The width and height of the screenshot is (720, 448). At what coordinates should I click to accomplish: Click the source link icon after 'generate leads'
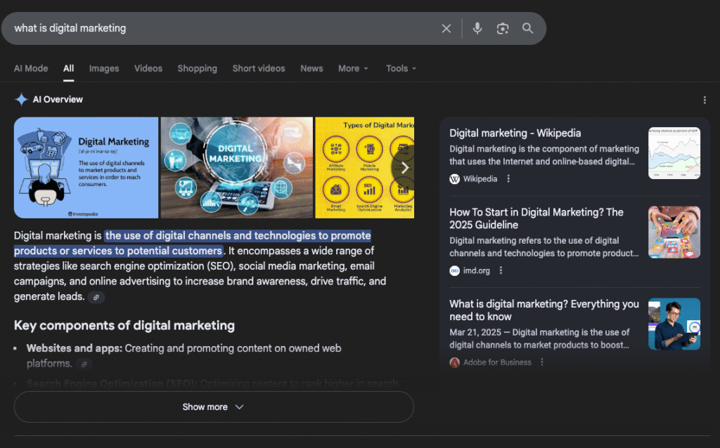tap(96, 298)
